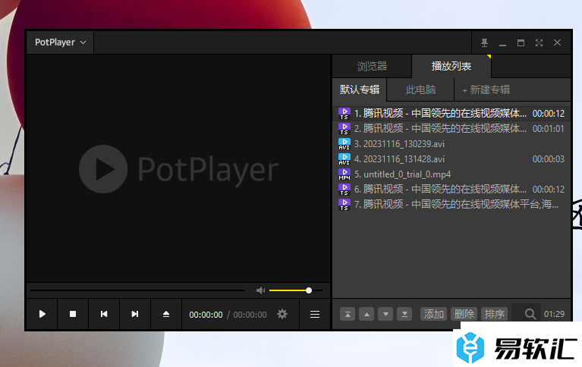Click the 排序 button

click(494, 315)
